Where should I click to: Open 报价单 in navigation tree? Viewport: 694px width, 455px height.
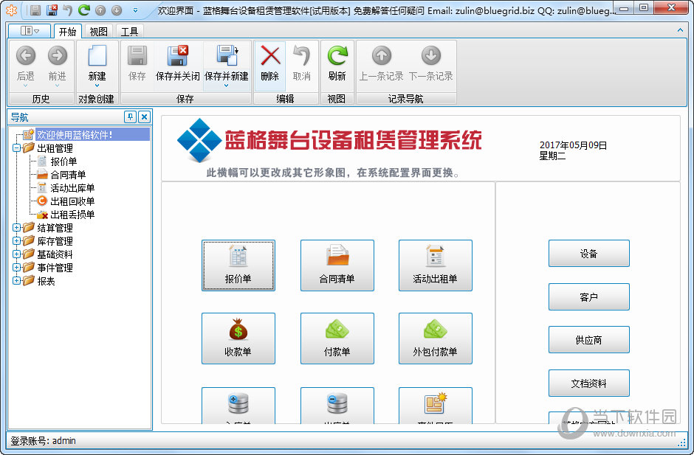click(x=63, y=161)
